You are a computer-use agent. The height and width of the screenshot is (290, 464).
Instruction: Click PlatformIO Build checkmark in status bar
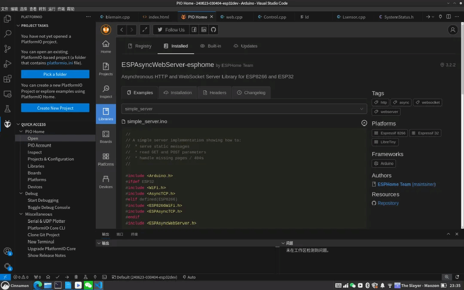pos(58,277)
